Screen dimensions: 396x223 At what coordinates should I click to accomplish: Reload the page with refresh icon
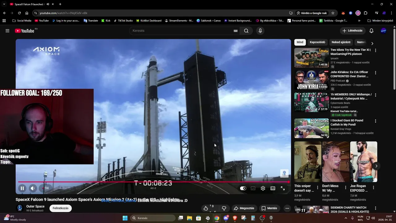click(19, 13)
